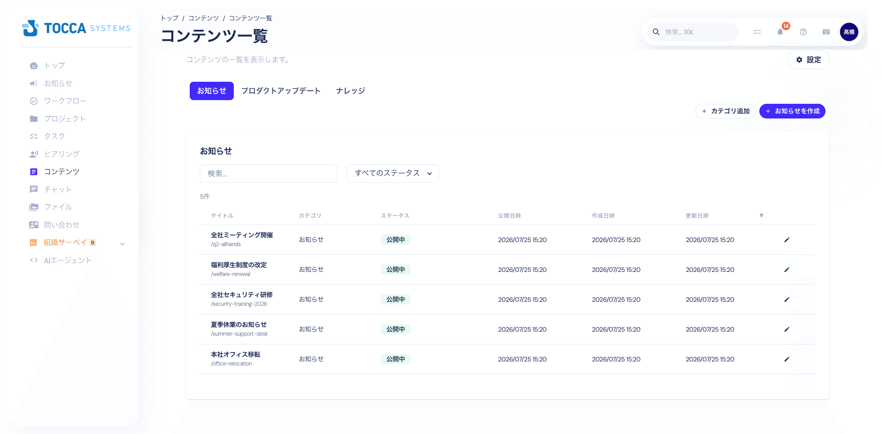Select the コンテンツ sidebar menu label

tap(62, 172)
